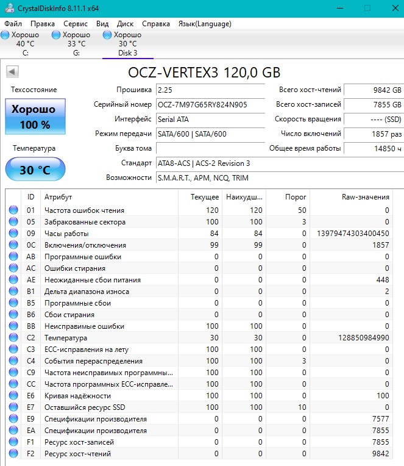Screen dimensions: 404x466
Task: Click status circle of attribute CC row
Action: click(x=13, y=384)
